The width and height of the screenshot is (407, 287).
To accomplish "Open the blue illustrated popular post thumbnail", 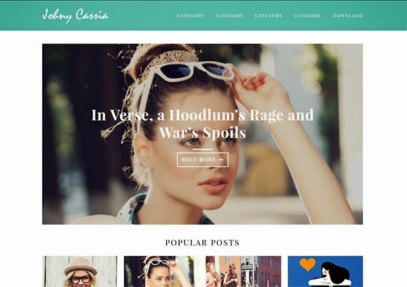I will (325, 271).
